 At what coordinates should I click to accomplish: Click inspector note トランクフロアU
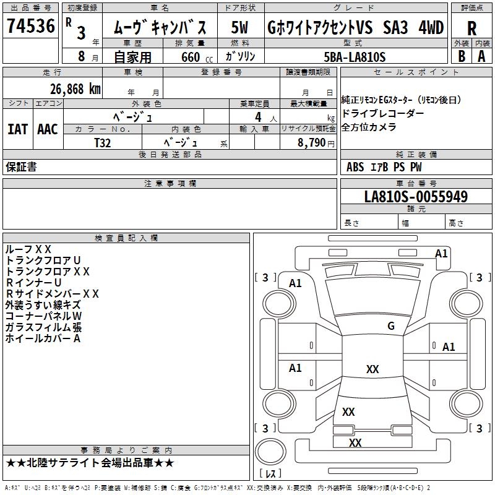pos(43,260)
